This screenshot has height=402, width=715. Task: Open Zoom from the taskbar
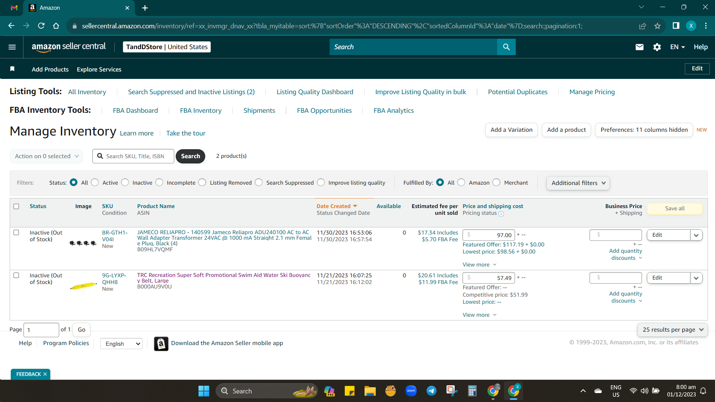click(x=411, y=391)
